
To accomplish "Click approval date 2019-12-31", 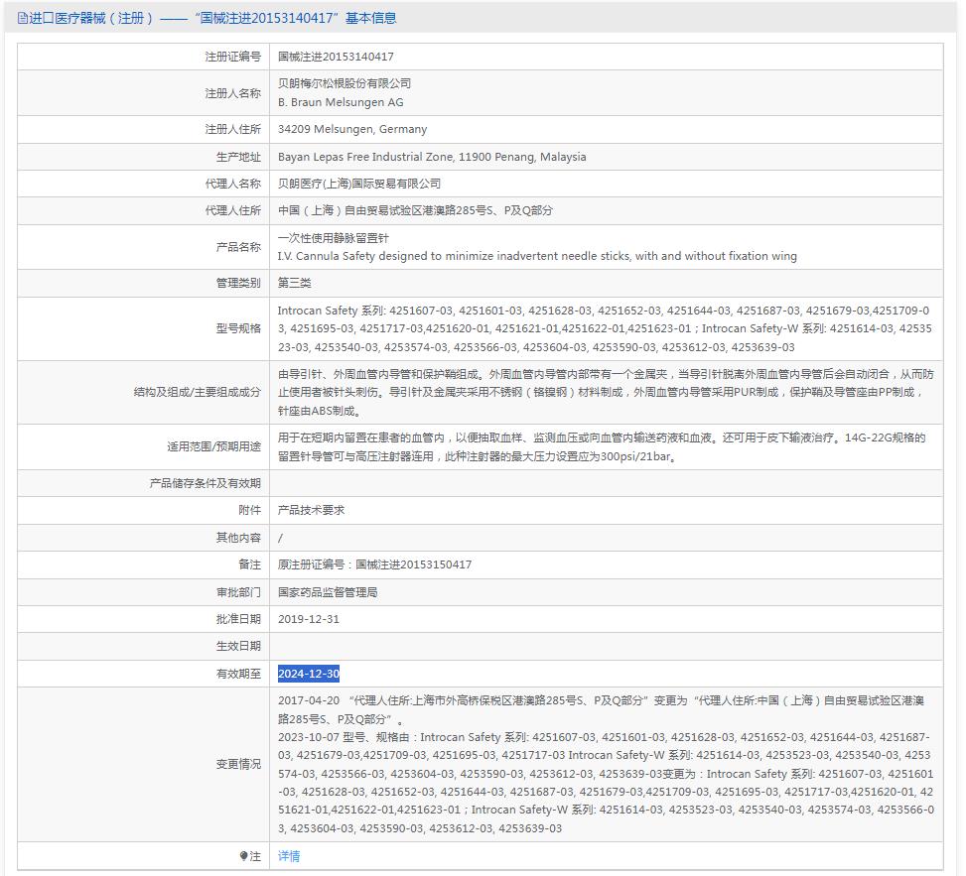I will click(309, 619).
